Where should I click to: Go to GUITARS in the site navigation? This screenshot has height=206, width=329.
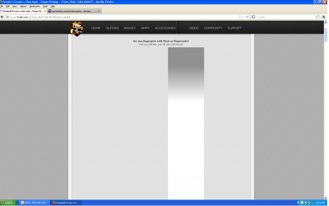112,28
